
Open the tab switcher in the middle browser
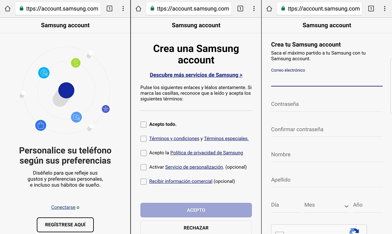(240, 9)
